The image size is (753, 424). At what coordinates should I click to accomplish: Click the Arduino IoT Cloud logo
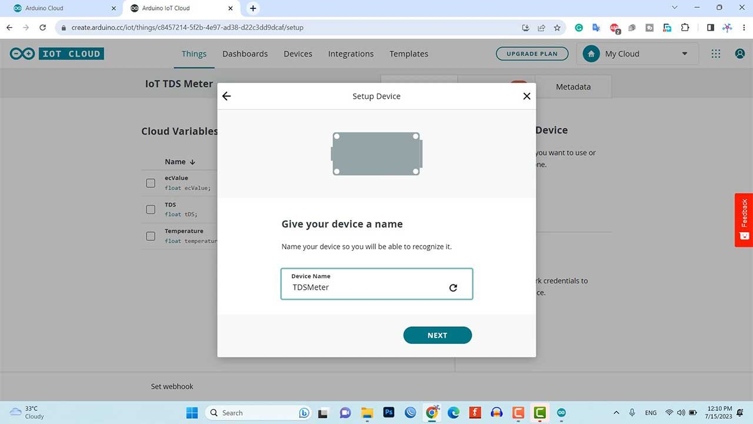(57, 54)
